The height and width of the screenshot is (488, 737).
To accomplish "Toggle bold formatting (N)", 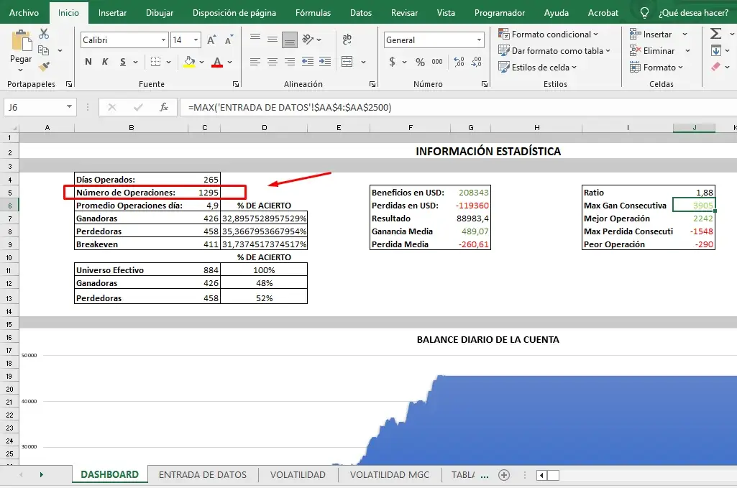I will tap(88, 63).
